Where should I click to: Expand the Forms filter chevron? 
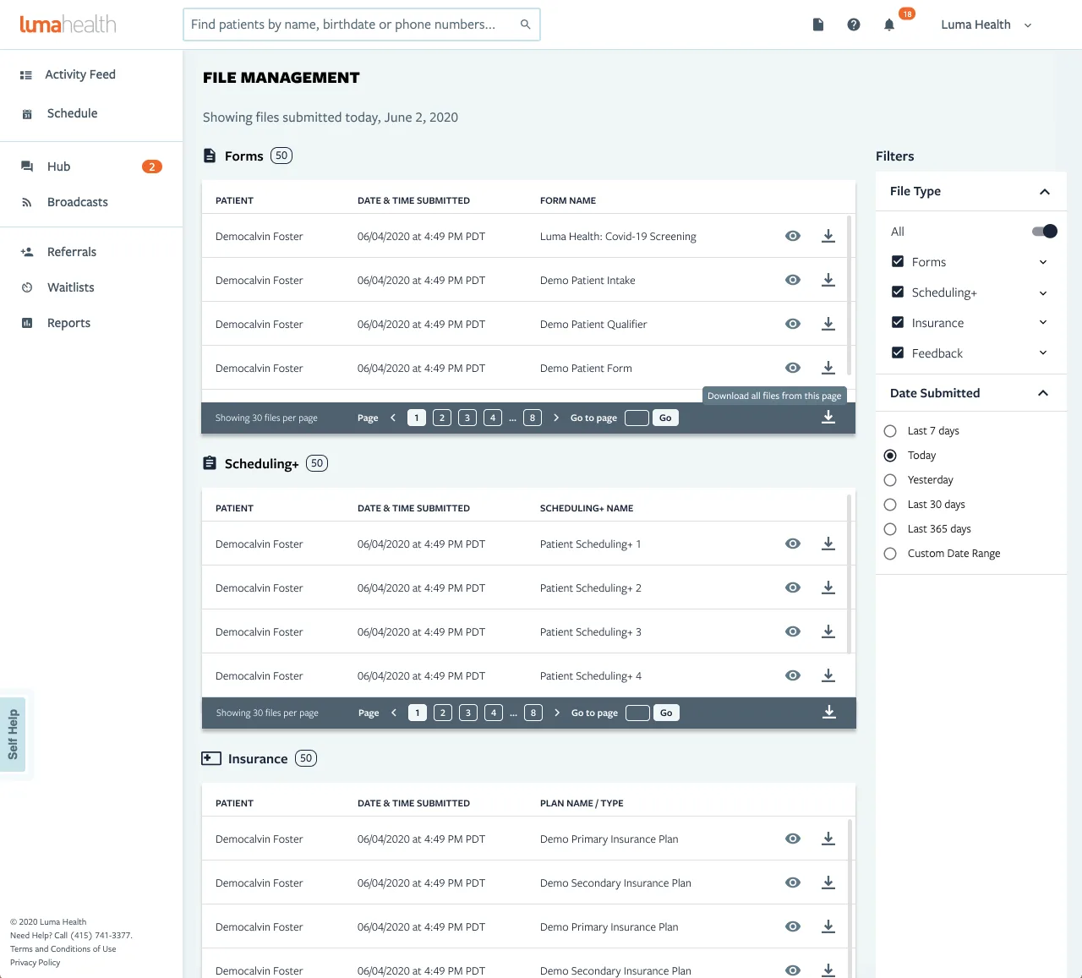(1043, 262)
